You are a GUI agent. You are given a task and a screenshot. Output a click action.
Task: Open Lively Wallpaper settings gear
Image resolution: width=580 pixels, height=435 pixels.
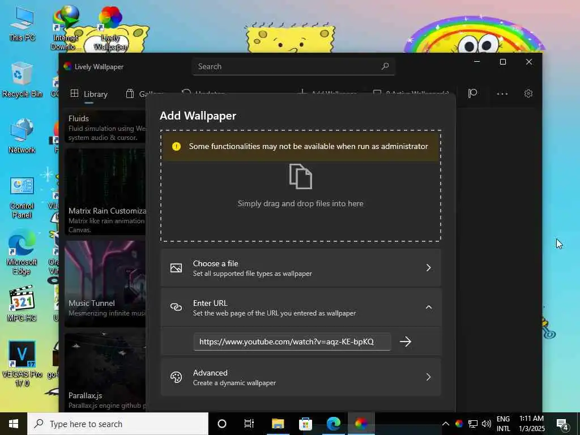point(528,93)
